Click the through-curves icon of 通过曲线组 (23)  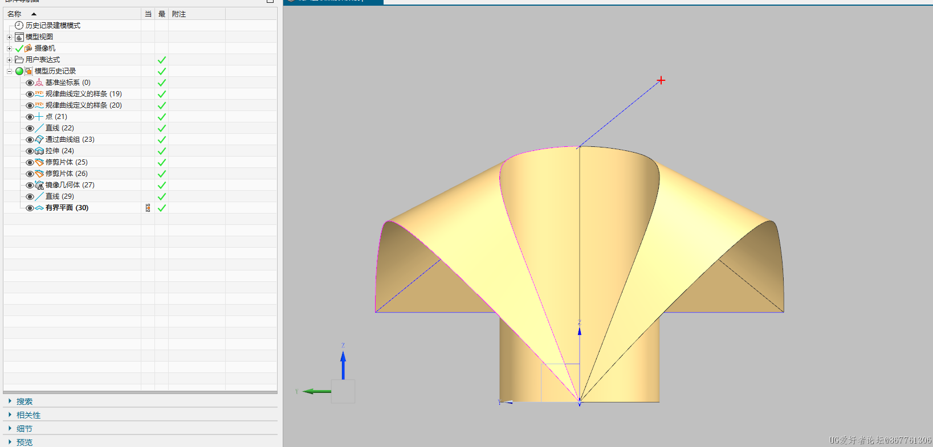[x=39, y=140]
